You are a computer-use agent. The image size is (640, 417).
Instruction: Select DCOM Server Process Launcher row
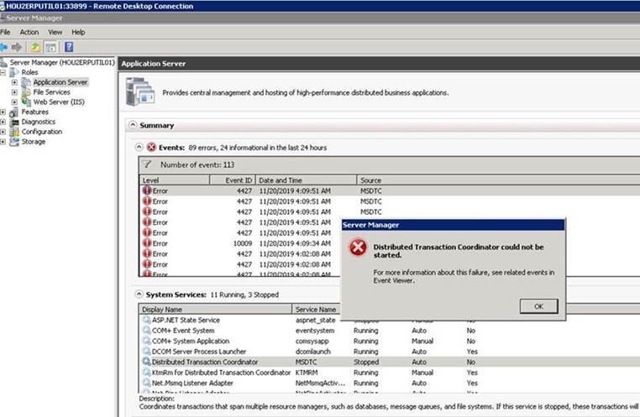click(x=390, y=352)
